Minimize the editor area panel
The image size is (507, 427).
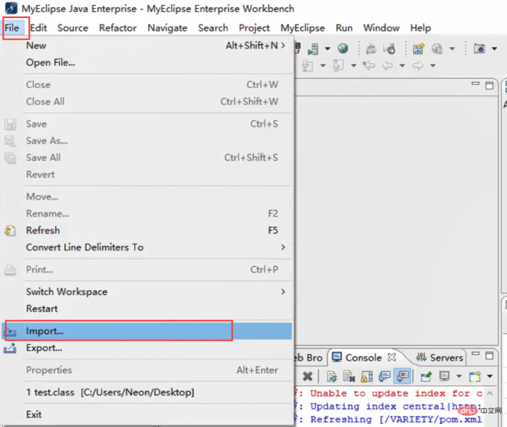pos(476,84)
